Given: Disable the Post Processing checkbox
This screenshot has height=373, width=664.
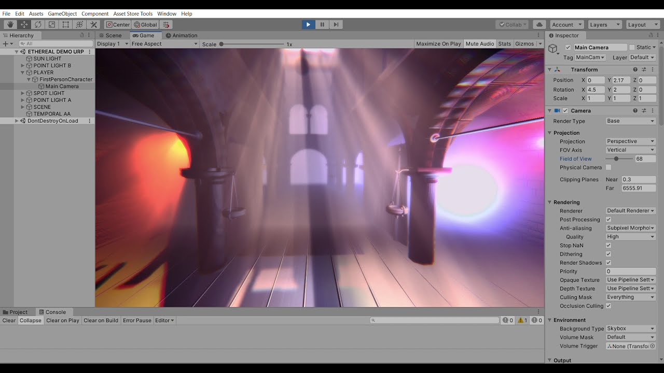Looking at the screenshot, I should pyautogui.click(x=608, y=220).
